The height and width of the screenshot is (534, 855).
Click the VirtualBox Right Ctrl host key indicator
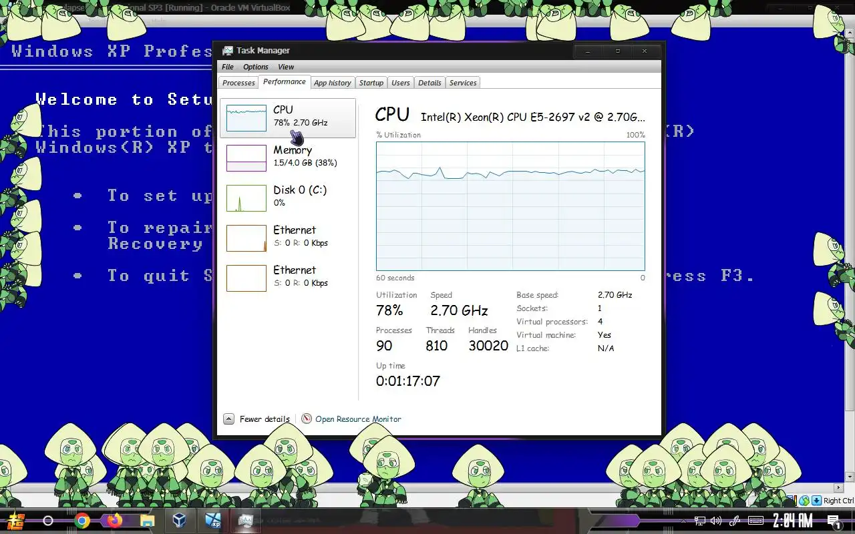[838, 501]
